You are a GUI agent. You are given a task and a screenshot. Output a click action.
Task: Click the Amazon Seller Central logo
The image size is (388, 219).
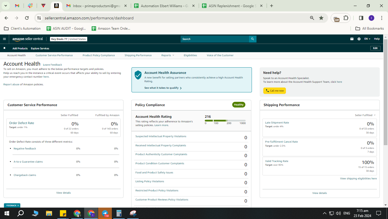coord(28,39)
